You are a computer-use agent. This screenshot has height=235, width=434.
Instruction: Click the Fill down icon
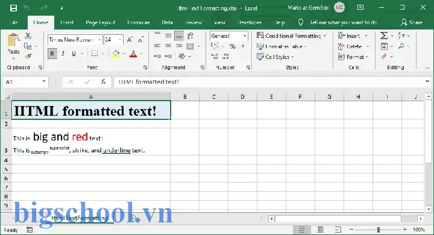pyautogui.click(x=384, y=46)
